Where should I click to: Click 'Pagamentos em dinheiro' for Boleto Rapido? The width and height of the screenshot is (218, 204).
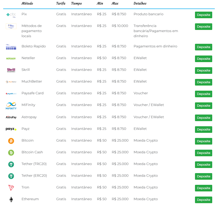(x=155, y=46)
